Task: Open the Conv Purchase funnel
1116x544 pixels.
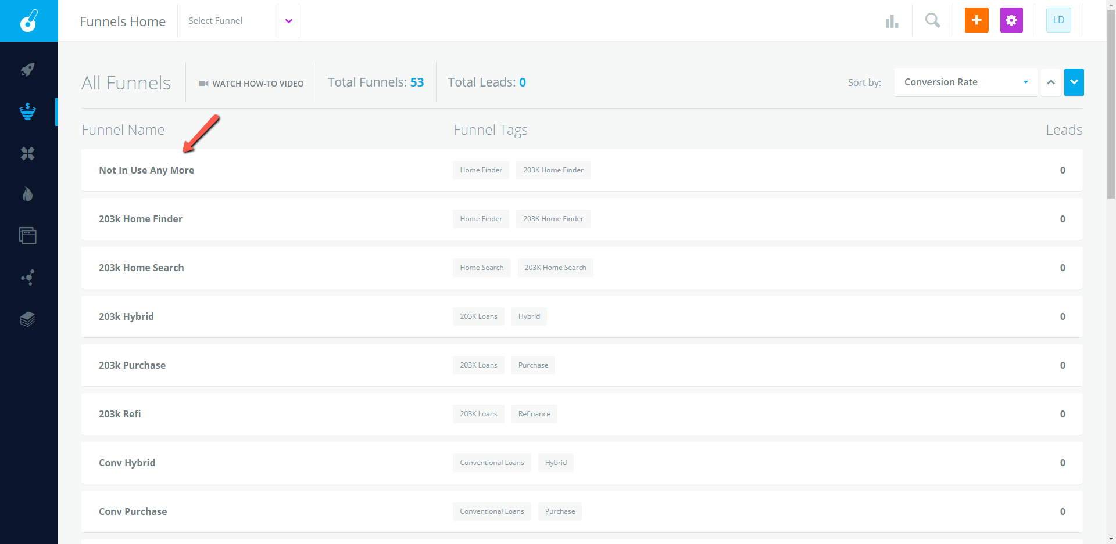Action: click(133, 511)
